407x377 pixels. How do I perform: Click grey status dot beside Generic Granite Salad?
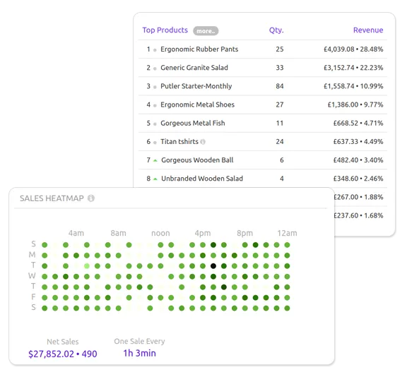pos(155,68)
